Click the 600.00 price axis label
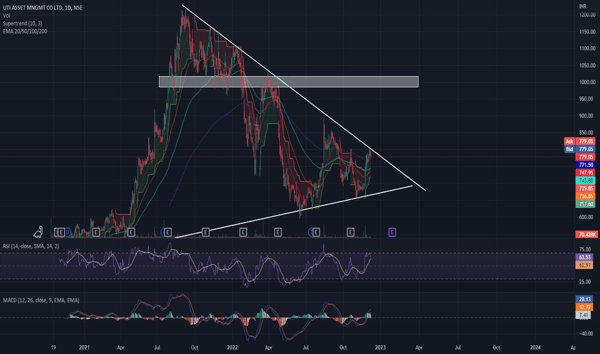Screen dimensions: 600x354 [x=587, y=217]
